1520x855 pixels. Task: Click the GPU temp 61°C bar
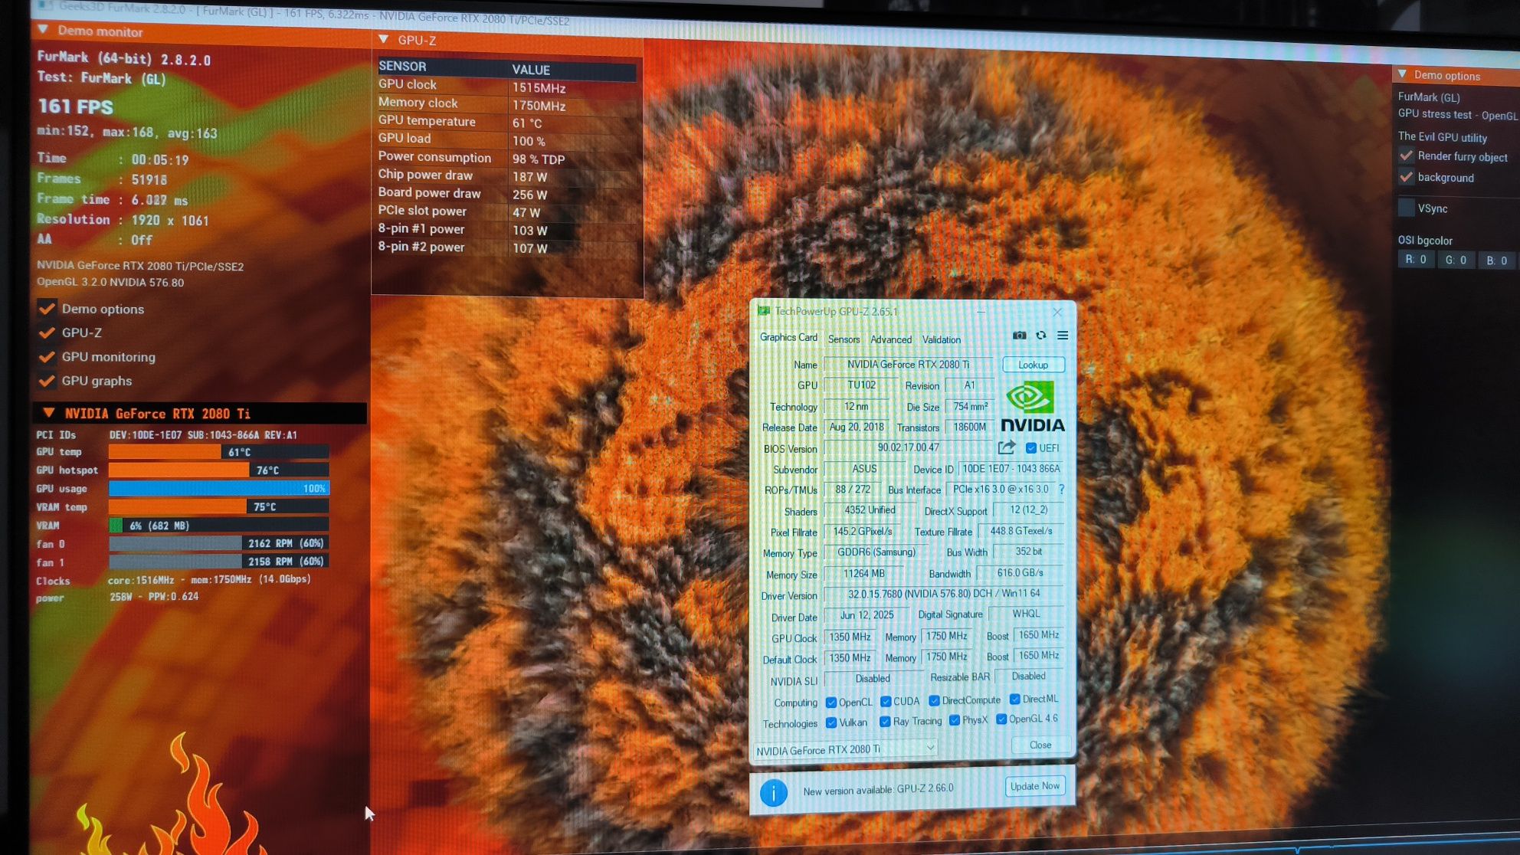[x=219, y=452]
